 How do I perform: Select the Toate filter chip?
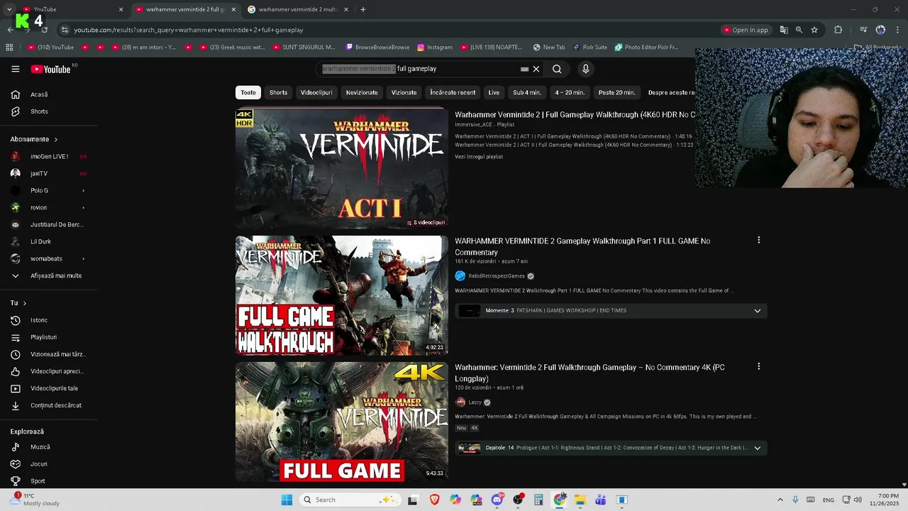click(x=248, y=92)
